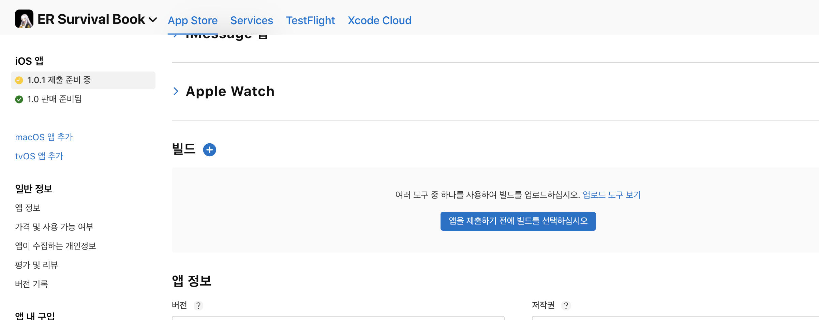
Task: Click the blue plus icon next to 빌드
Action: coord(210,150)
